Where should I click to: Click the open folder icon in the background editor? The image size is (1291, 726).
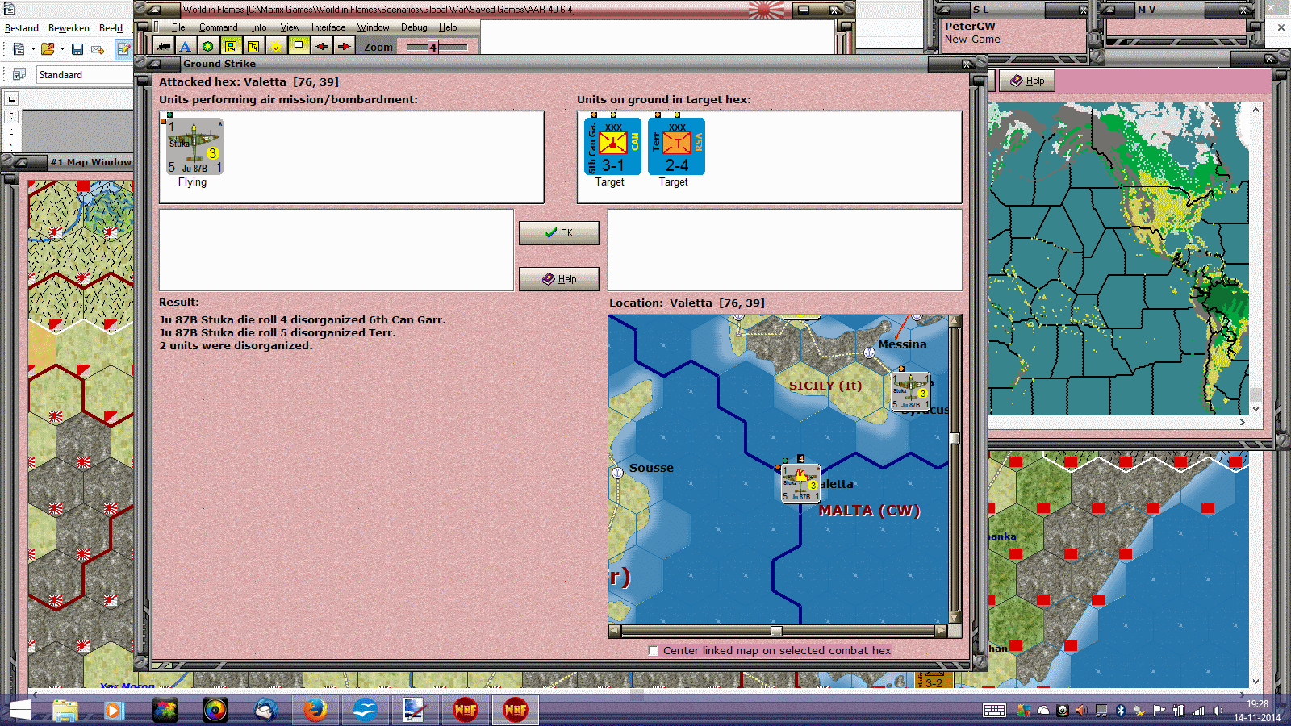pyautogui.click(x=48, y=49)
